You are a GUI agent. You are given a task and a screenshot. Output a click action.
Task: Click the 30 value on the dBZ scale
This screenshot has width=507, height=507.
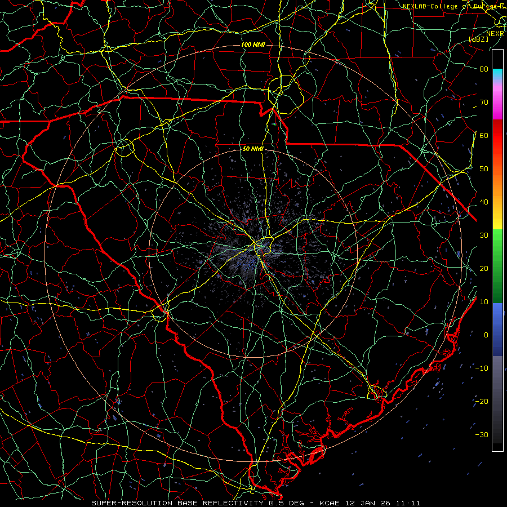tap(484, 235)
